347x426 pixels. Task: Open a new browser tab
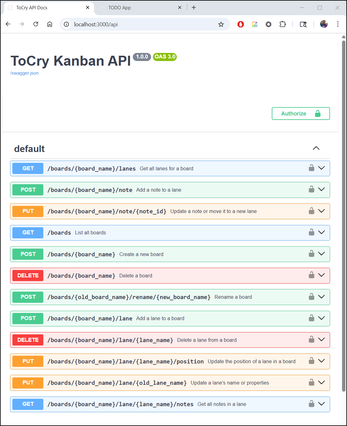tap(194, 8)
